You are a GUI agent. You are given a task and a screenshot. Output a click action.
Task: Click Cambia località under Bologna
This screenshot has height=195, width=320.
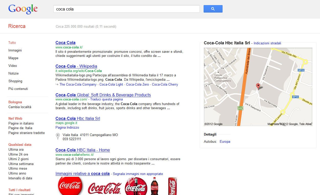pyautogui.click(x=20, y=107)
